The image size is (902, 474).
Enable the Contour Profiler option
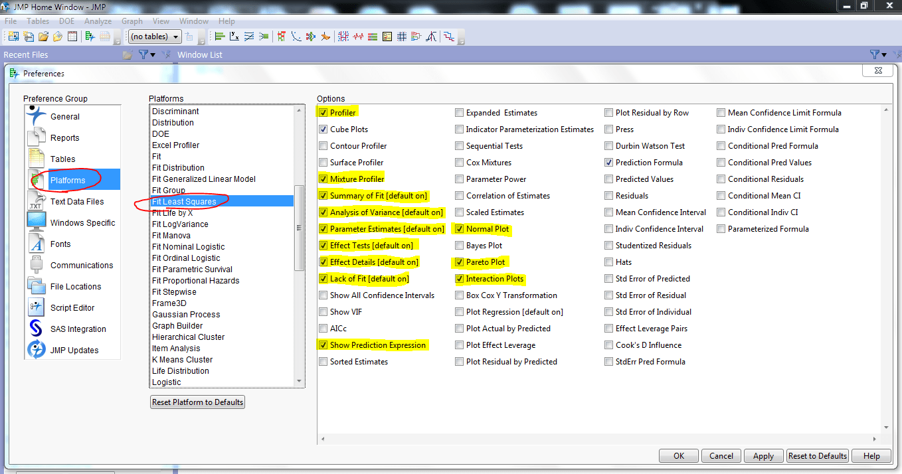click(x=323, y=146)
